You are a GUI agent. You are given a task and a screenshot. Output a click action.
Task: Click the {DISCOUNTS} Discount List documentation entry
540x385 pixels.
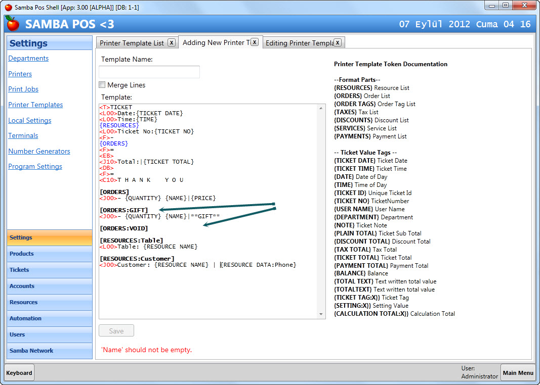(371, 120)
